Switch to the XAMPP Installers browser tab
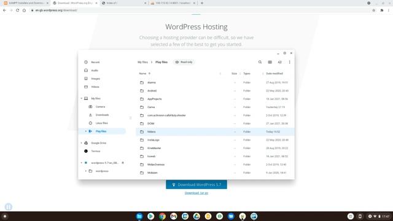Viewport: 393px width, 221px height. point(26,3)
